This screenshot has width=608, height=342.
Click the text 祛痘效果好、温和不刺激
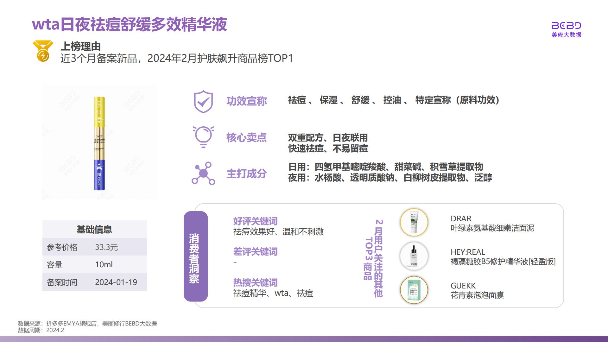click(x=278, y=232)
